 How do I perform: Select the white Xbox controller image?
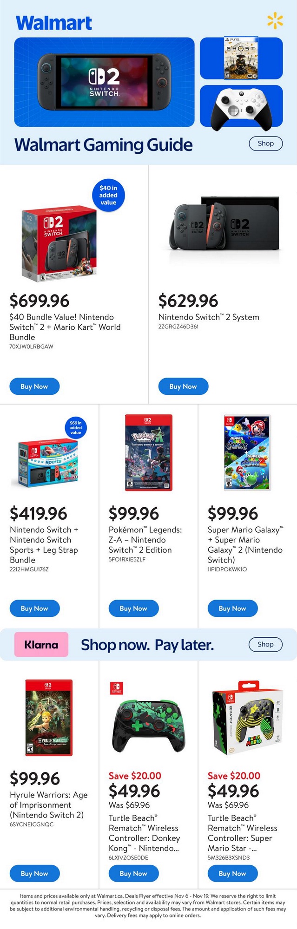(241, 106)
